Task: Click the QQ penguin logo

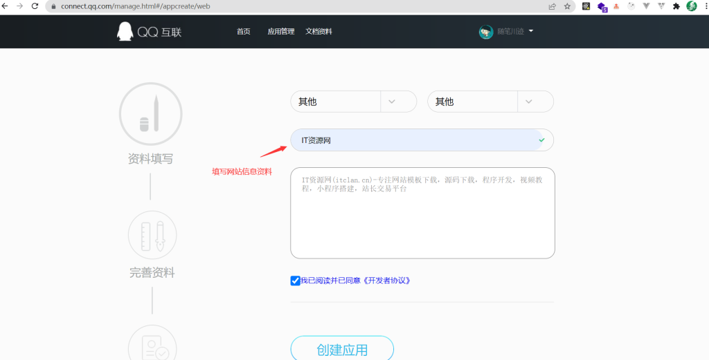Action: click(125, 32)
